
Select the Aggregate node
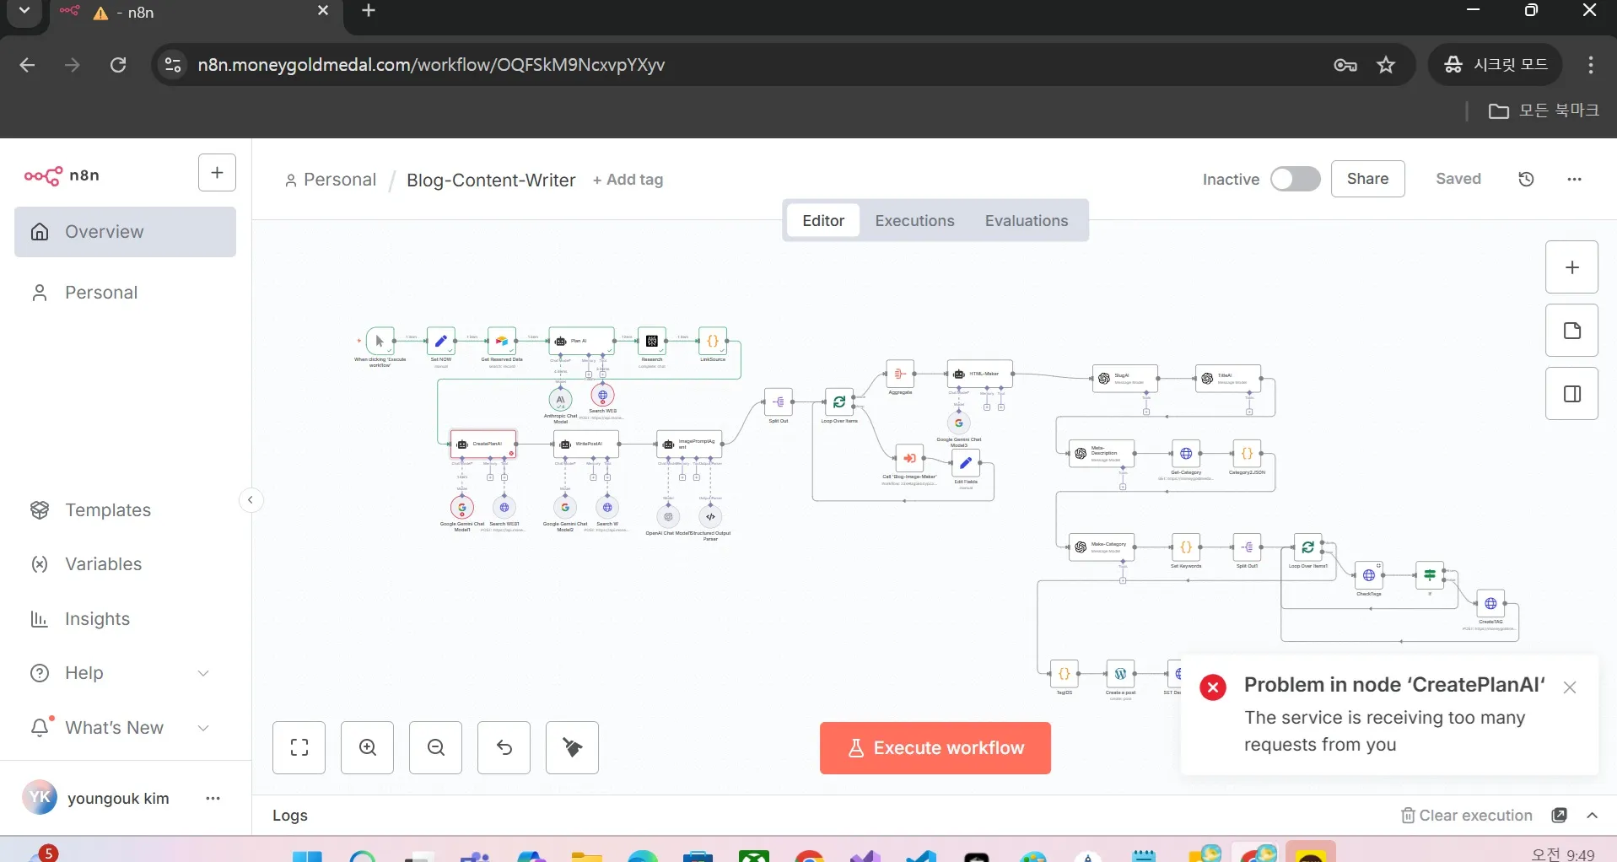coord(900,374)
